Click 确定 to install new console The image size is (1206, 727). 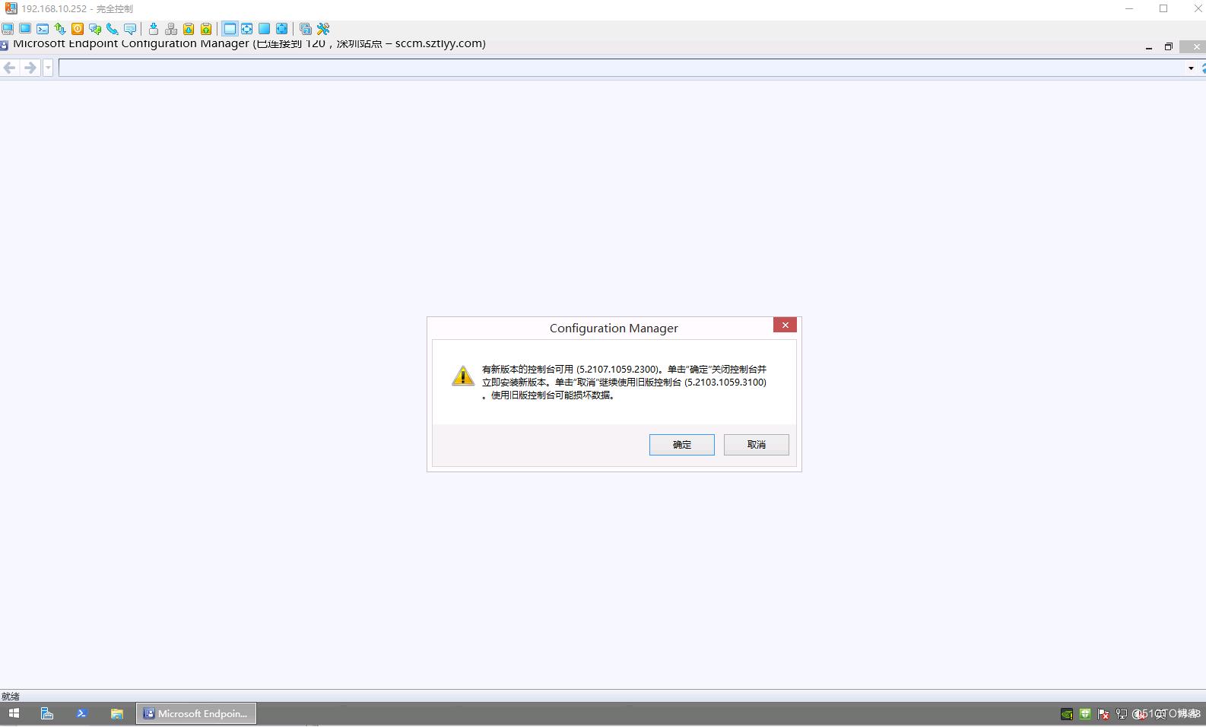[x=682, y=445]
